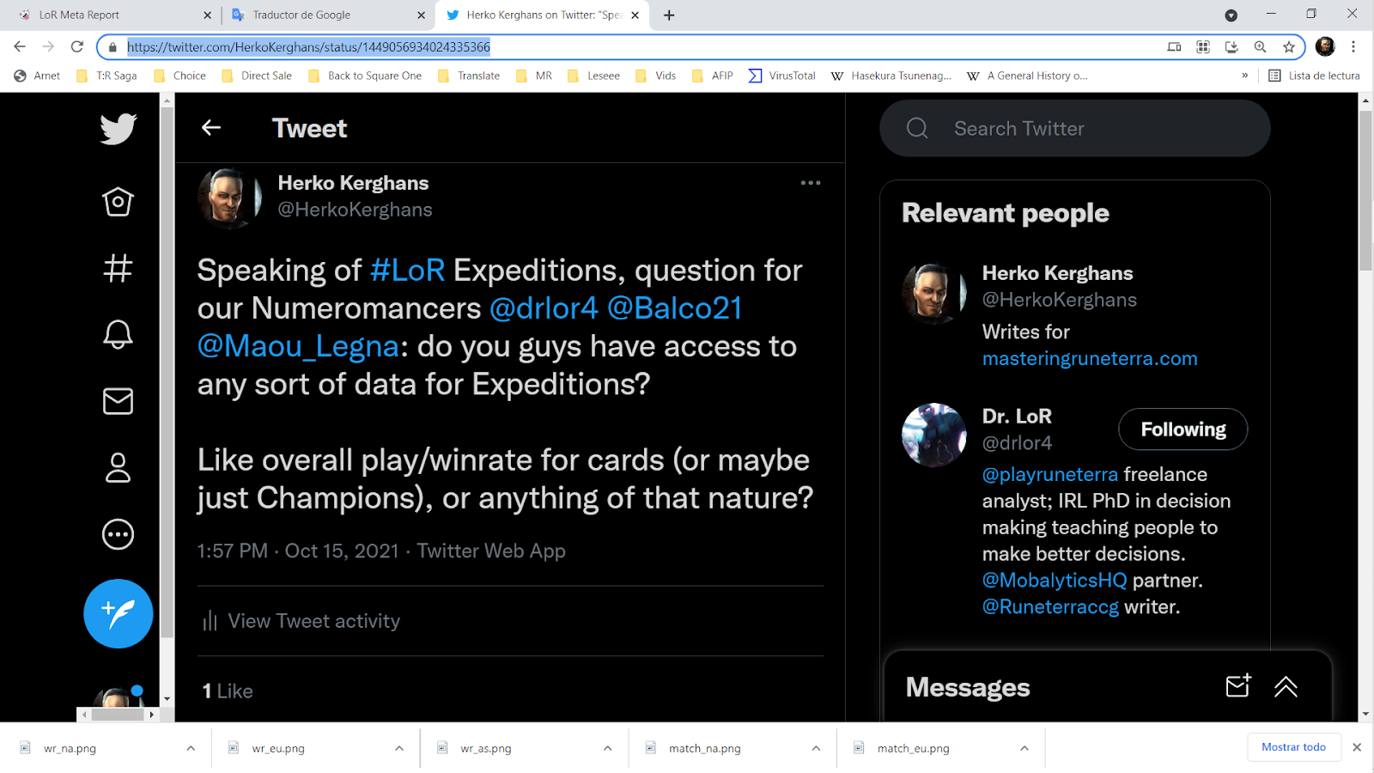Viewport: 1374px width, 773px height.
Task: Open the @drlor4 mention in the tweet
Action: tap(544, 308)
